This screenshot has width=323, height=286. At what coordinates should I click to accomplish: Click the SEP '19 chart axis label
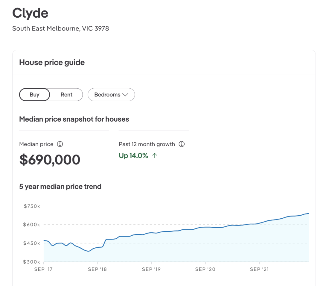coord(151,269)
